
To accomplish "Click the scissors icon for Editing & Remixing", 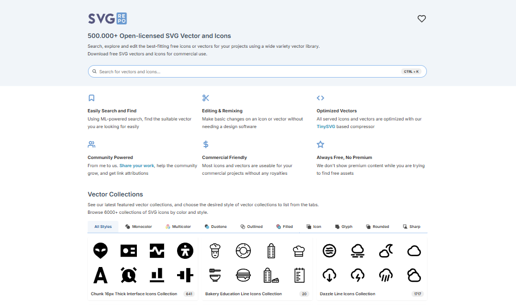I will pyautogui.click(x=206, y=98).
